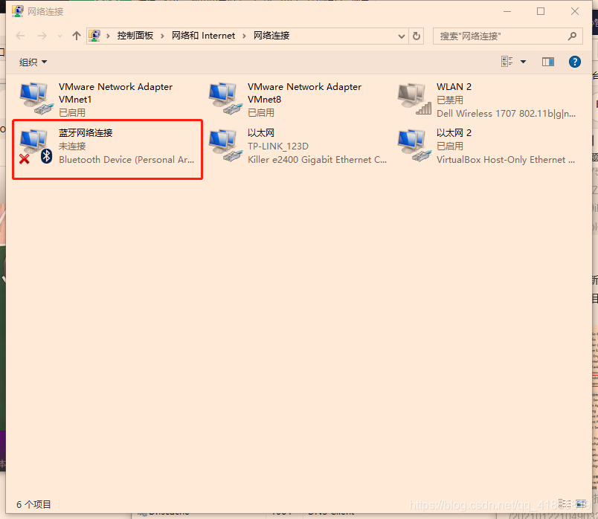Navigate to 控制面板 in breadcrumb

(x=135, y=36)
